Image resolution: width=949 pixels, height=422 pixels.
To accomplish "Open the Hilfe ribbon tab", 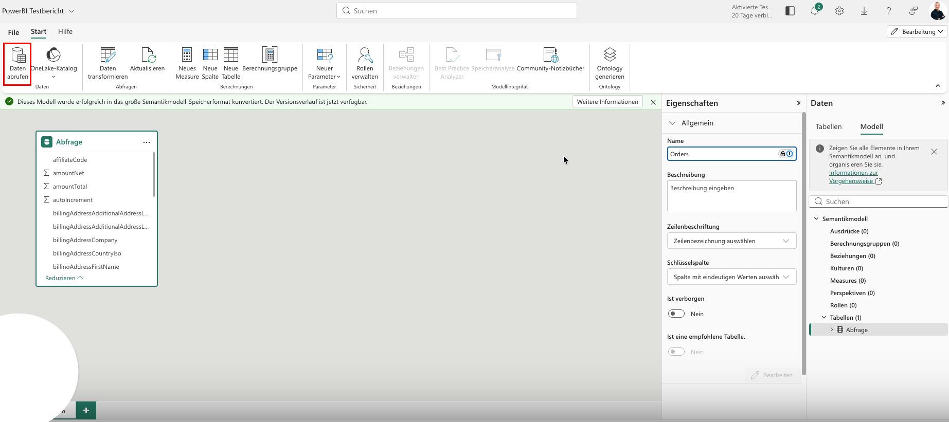I will 65,31.
